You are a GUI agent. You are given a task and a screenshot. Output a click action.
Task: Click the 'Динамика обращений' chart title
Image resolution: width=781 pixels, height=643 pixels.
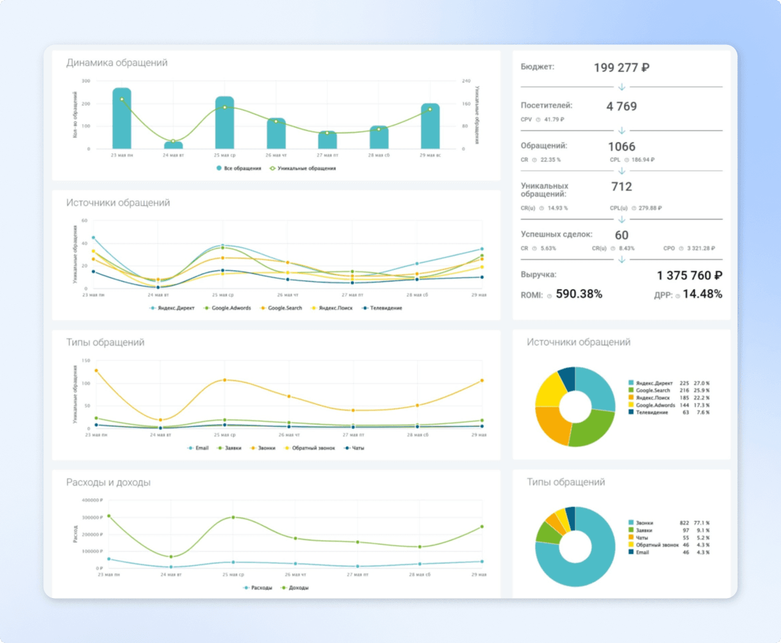(116, 63)
